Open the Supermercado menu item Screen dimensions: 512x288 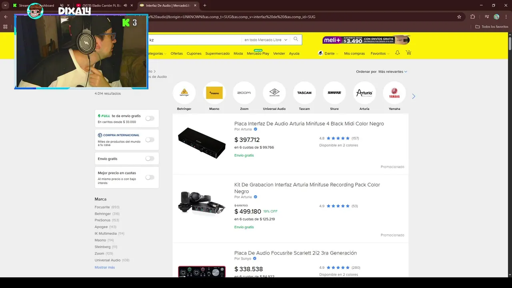218,54
